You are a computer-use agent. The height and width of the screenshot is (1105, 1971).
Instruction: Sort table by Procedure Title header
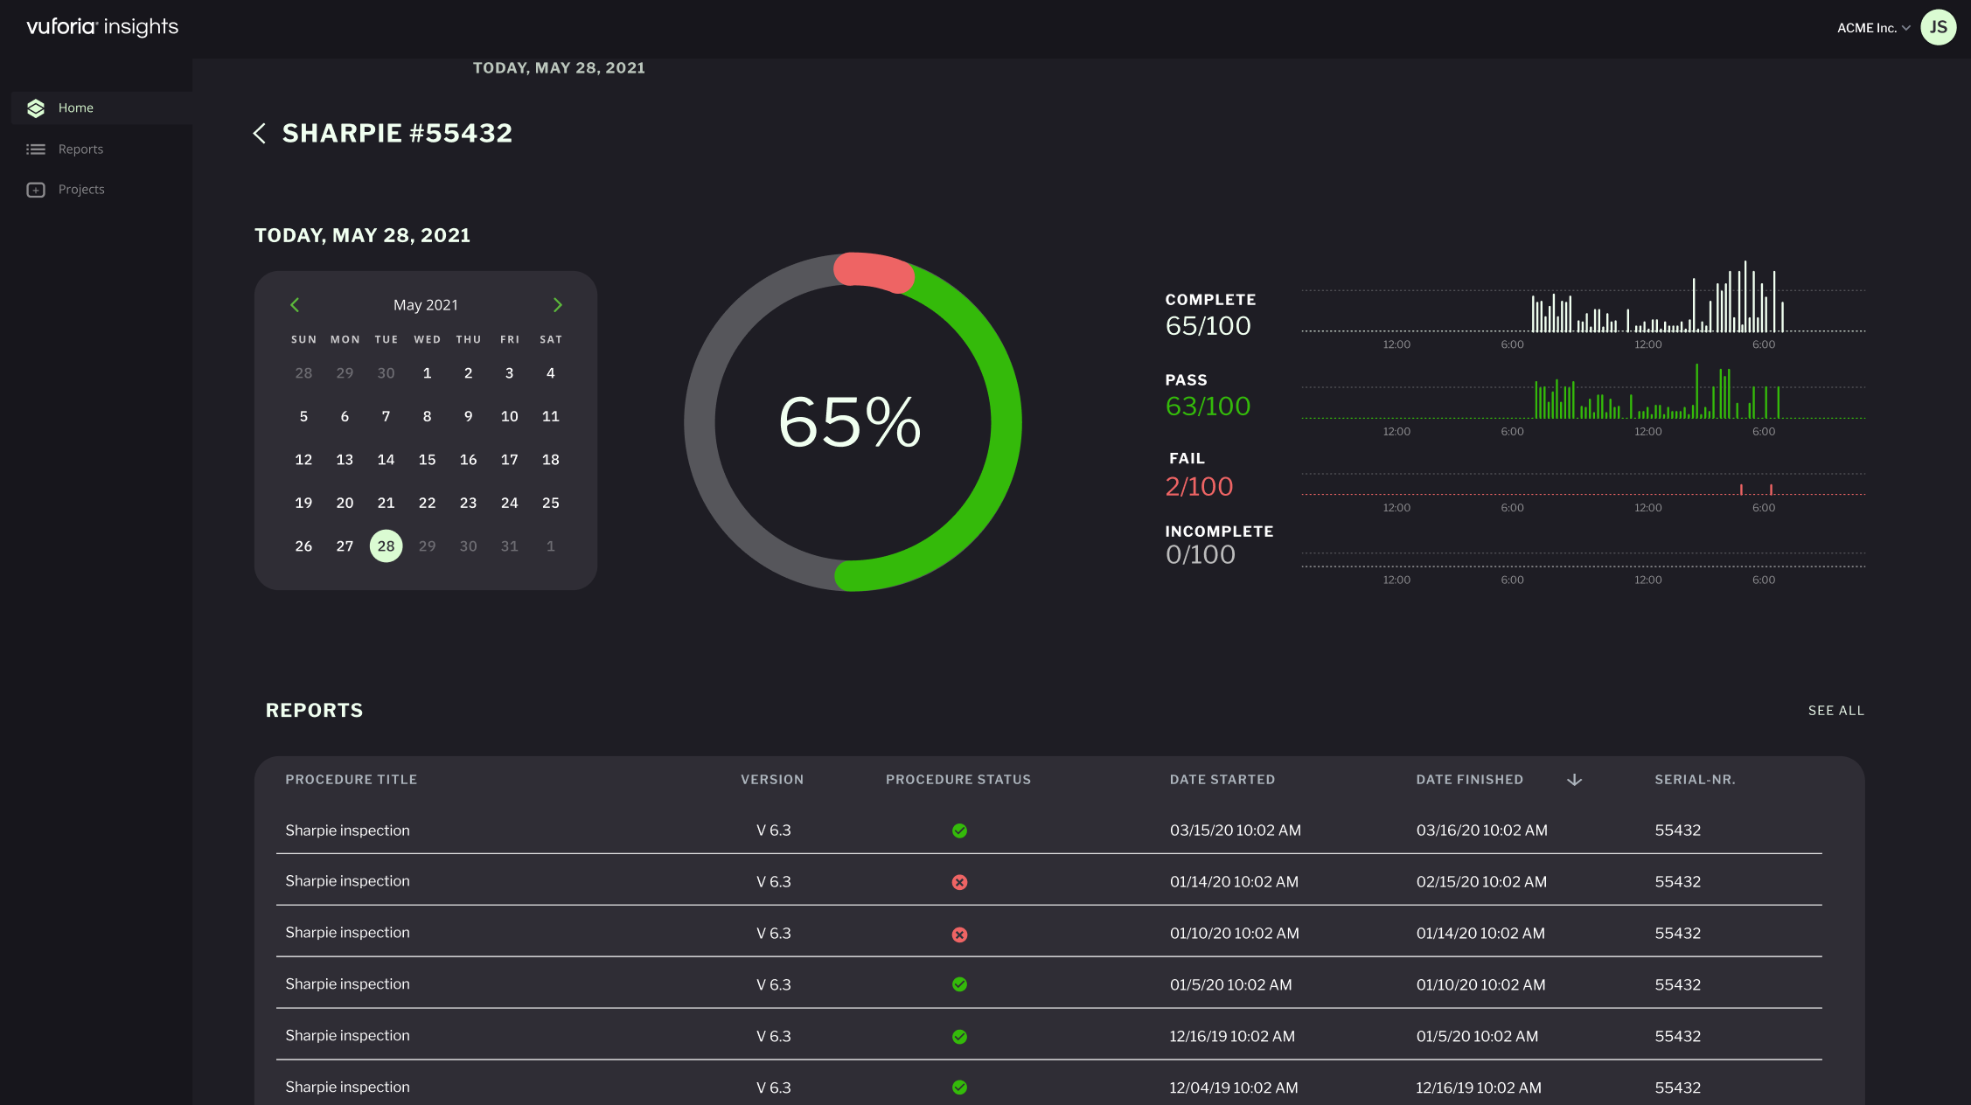(x=351, y=780)
